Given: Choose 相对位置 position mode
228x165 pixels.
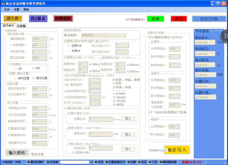Looking at the screenshot, I should coord(15,78).
